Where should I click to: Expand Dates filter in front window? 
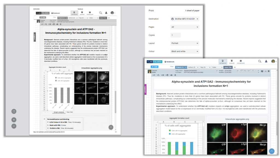pyautogui.click(x=217, y=67)
